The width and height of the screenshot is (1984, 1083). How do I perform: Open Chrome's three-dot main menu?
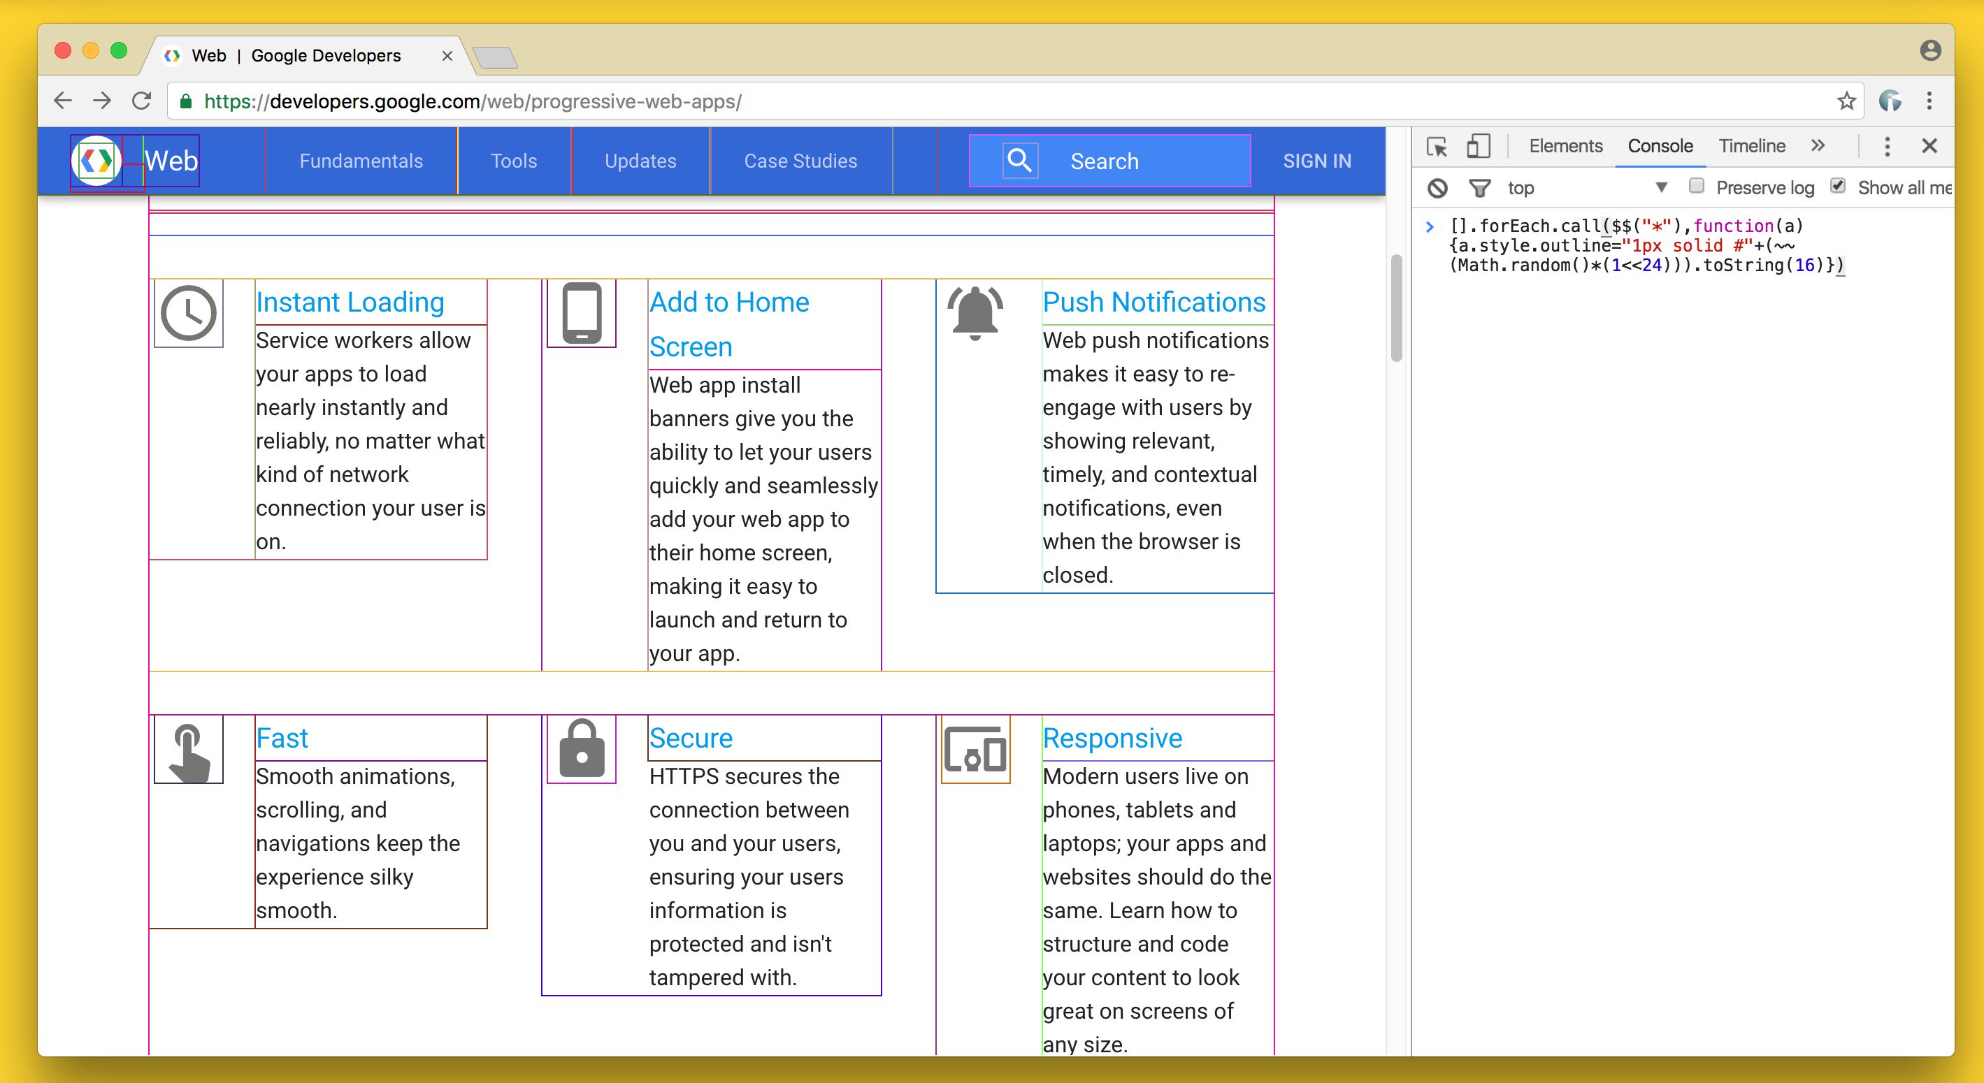[1929, 101]
